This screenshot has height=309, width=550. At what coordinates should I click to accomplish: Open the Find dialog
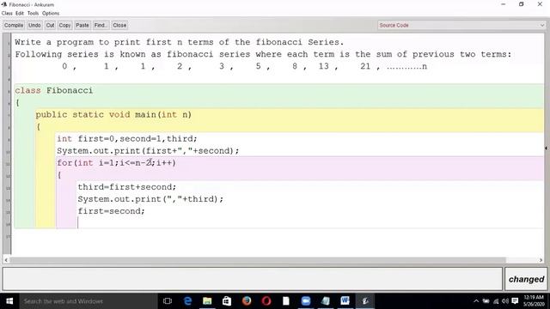click(101, 25)
